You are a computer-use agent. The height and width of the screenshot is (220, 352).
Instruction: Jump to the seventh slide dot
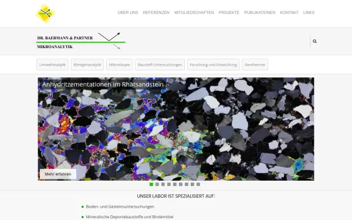coord(187,184)
